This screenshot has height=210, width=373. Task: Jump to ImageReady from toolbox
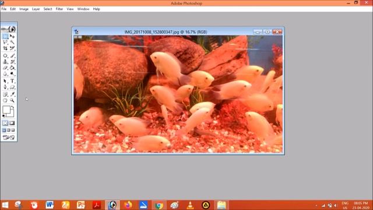(9, 138)
